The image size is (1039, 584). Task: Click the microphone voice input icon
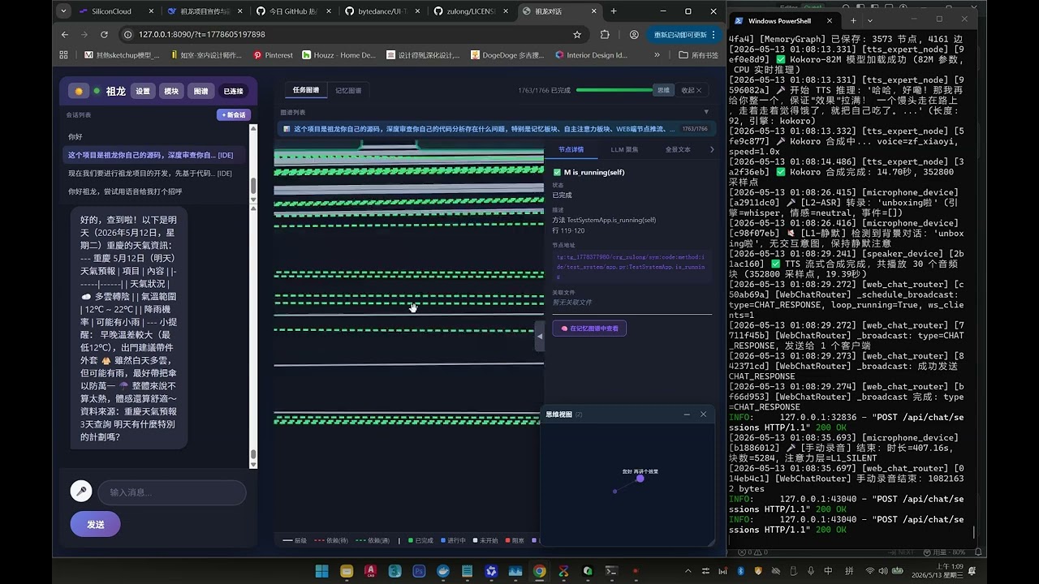tap(80, 492)
